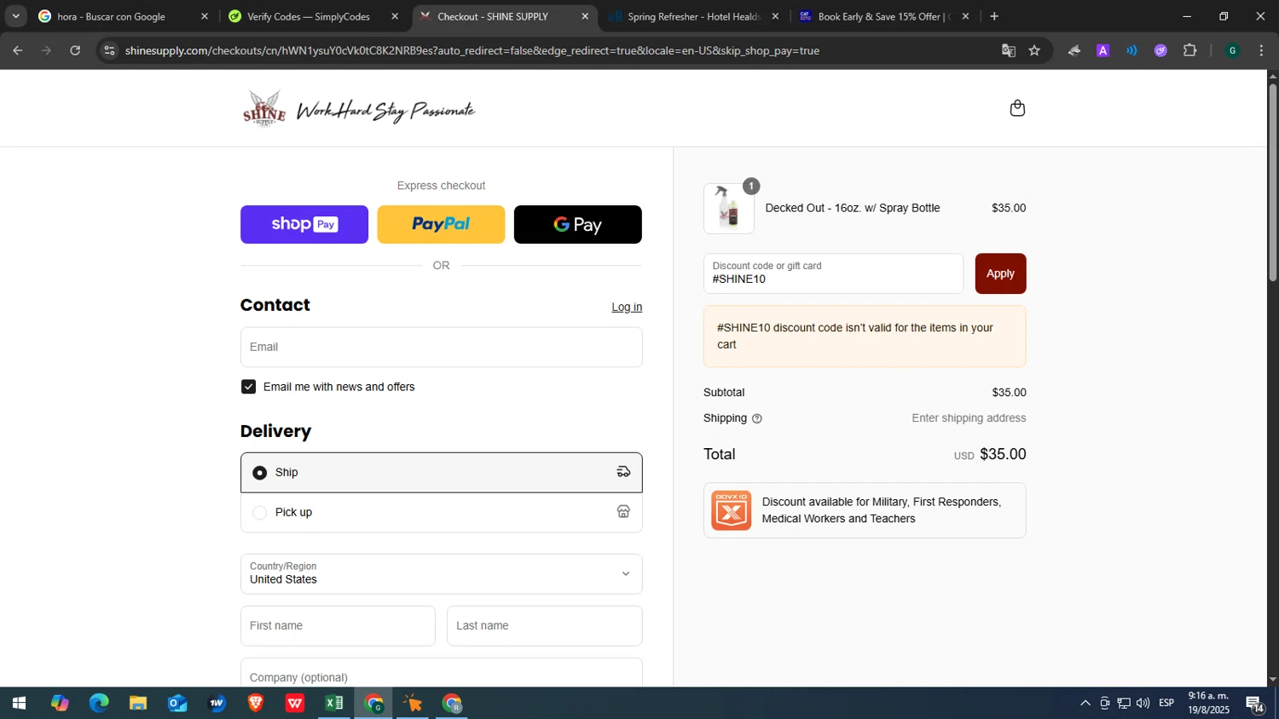Click the volume icon in system tray
Viewport: 1279px width, 719px height.
coord(1143,703)
